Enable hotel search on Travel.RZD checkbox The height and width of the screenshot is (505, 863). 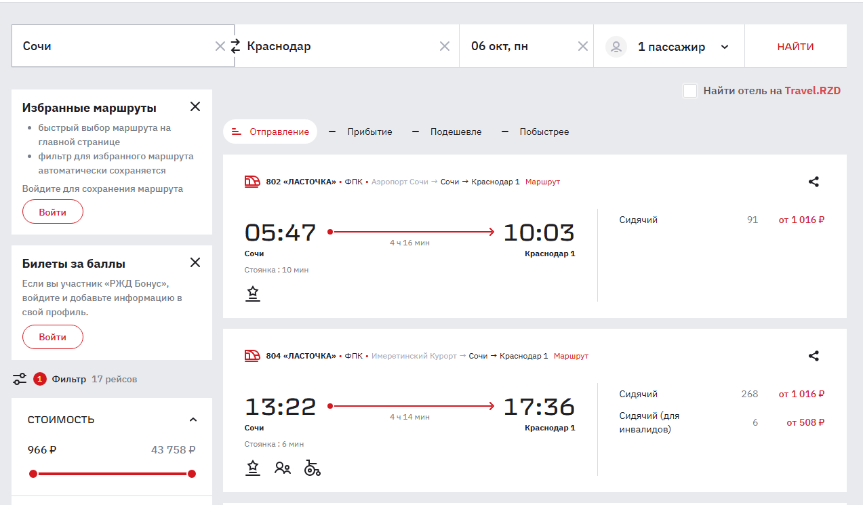coord(690,91)
